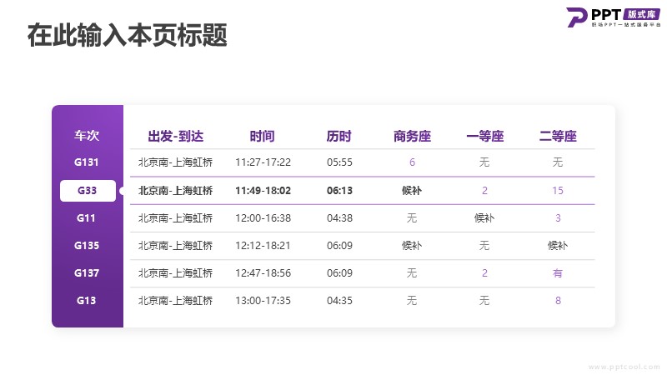Click 北京南-上海虹桥 in the 13:00-17:35 row

point(175,301)
